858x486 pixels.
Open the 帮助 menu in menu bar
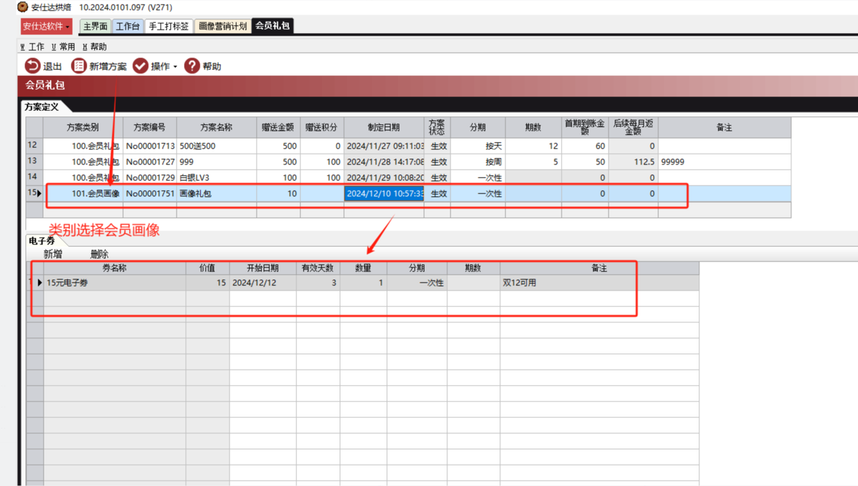95,47
